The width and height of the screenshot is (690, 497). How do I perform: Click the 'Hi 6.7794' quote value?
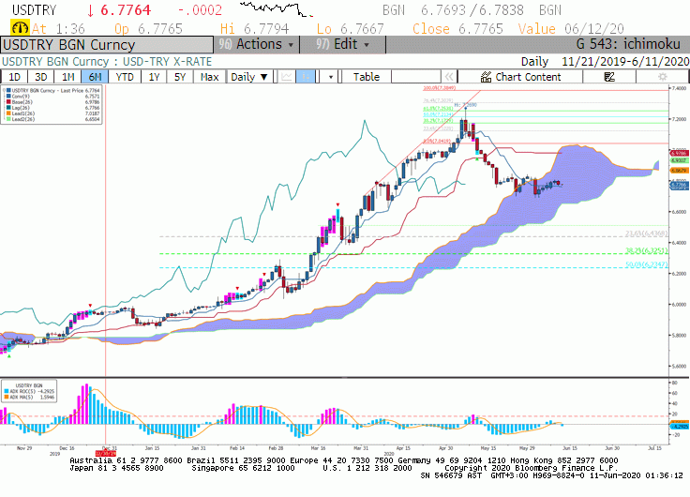(254, 29)
